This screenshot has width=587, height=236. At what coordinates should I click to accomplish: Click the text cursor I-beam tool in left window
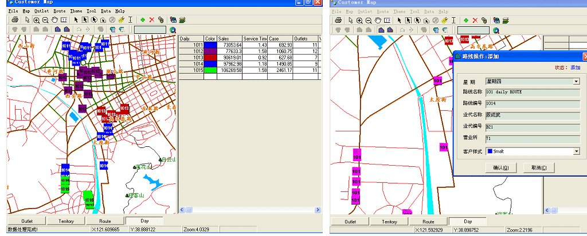(x=130, y=20)
